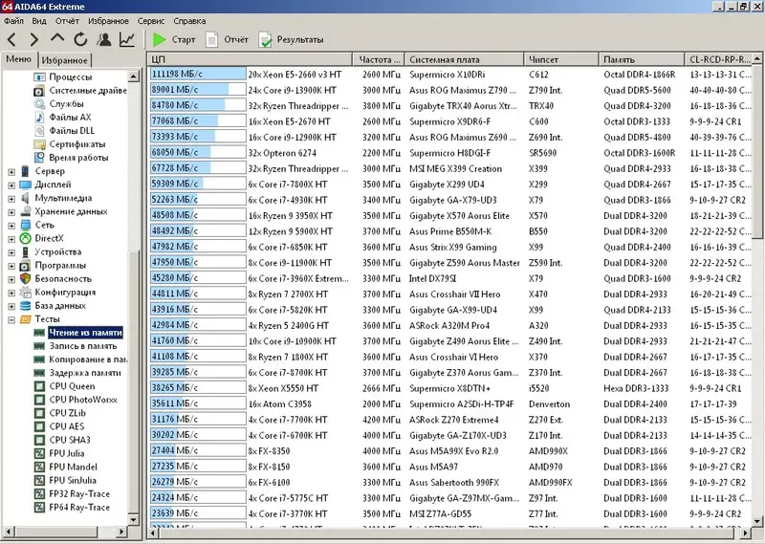Viewport: 765px width, 544px height.
Task: Sort by ЦП column header
Action: tap(250, 59)
